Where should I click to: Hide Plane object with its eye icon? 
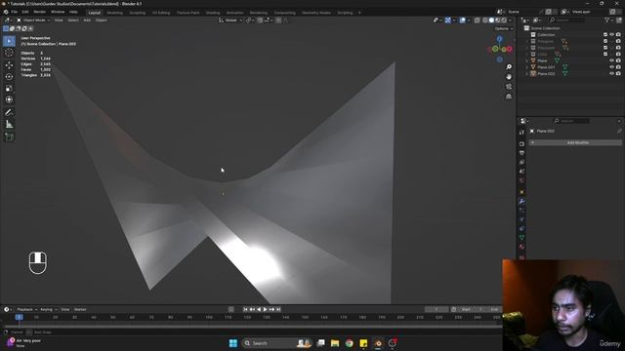click(x=611, y=60)
